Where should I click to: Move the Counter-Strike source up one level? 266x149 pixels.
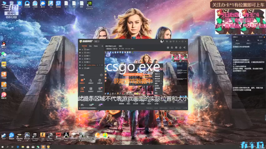click(97, 65)
